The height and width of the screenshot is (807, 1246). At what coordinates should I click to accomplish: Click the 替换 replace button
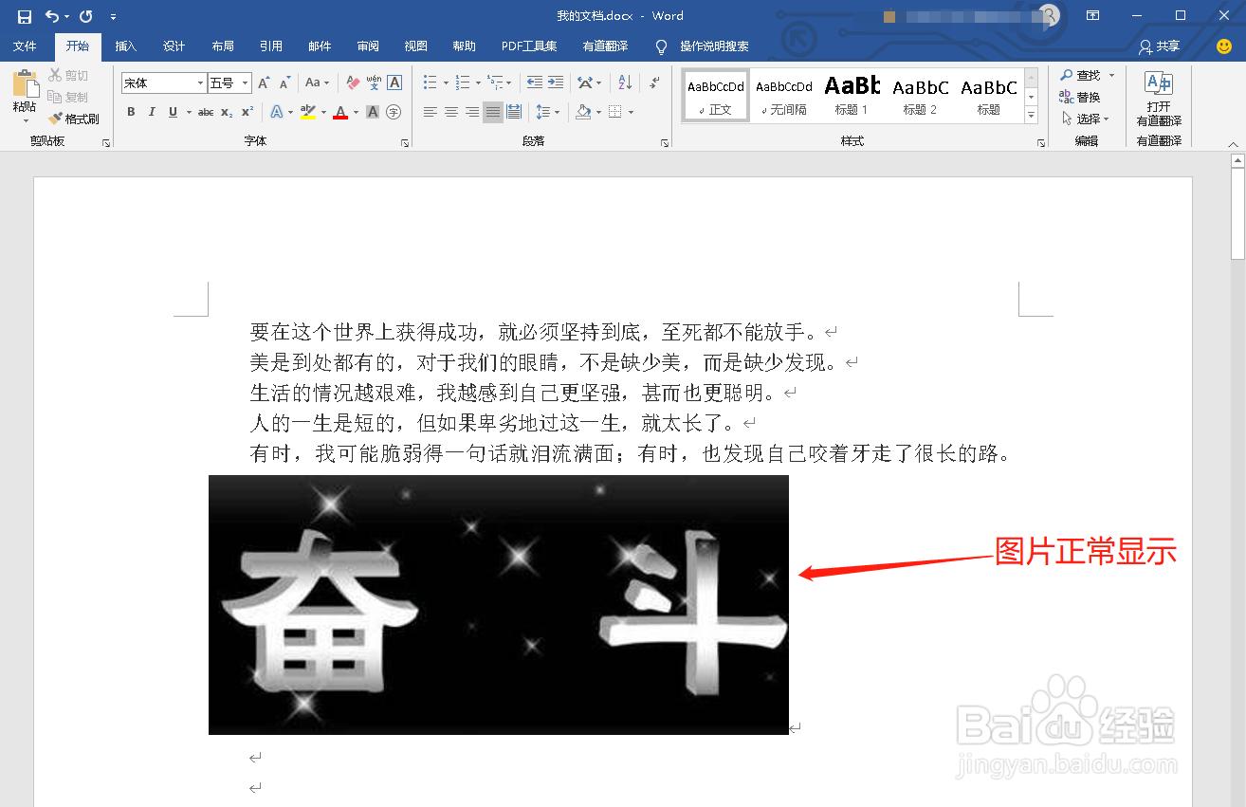(1084, 96)
